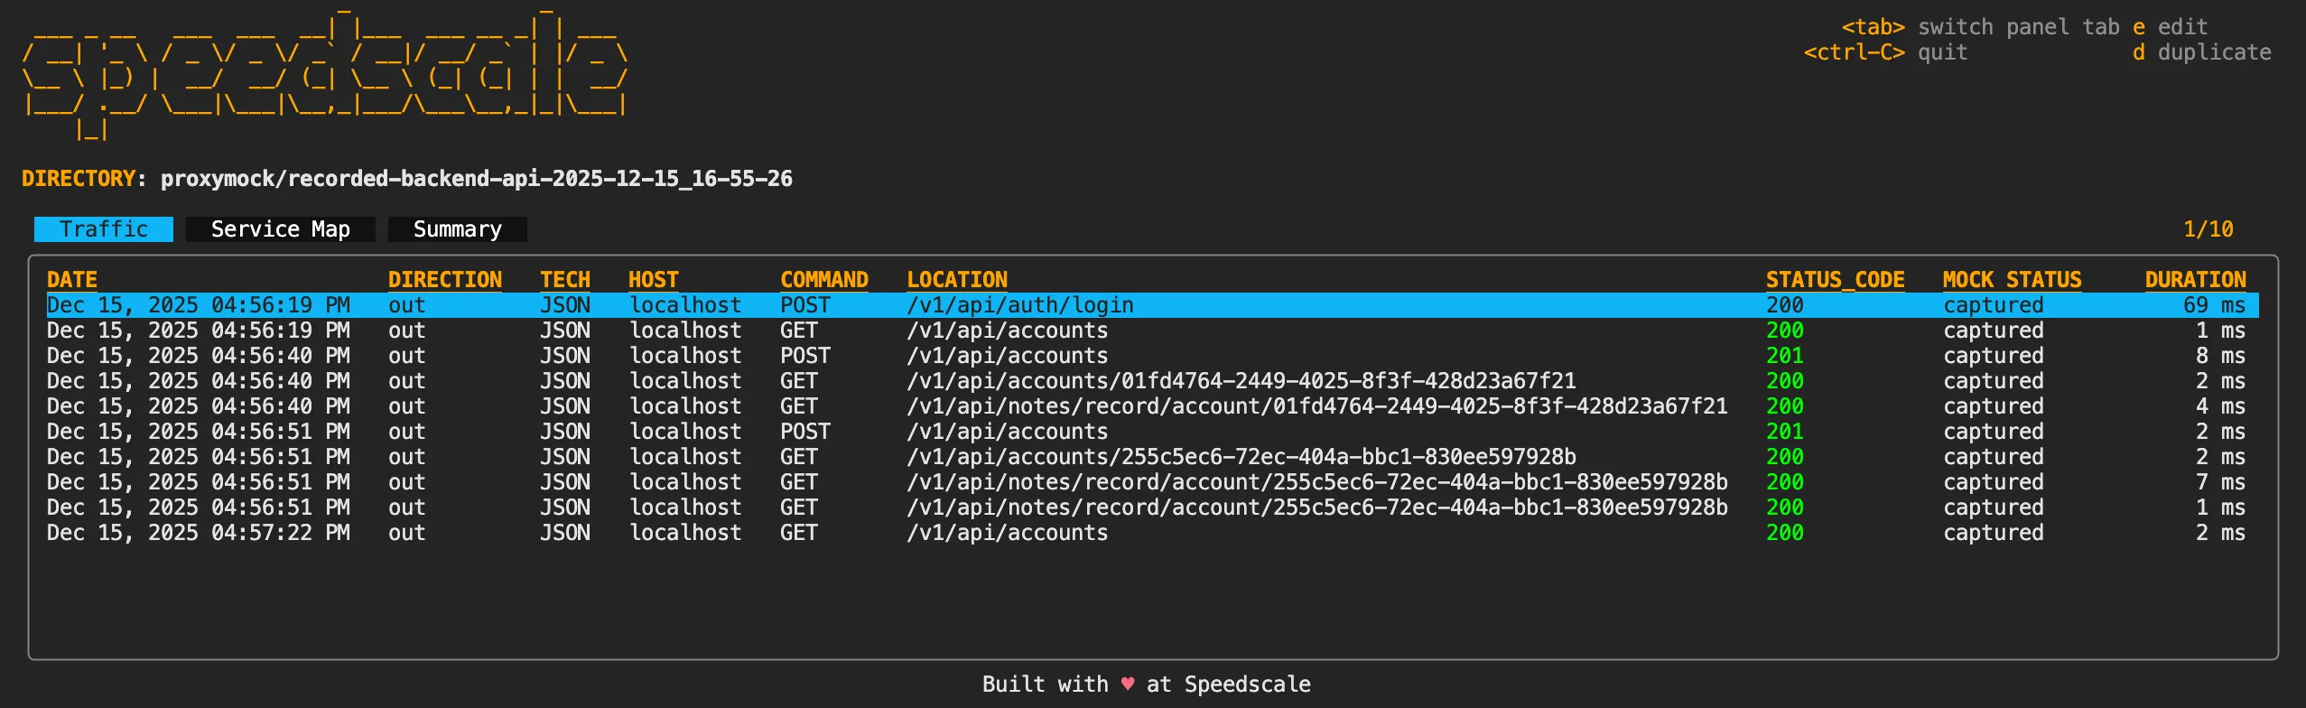Select the POST /v1/api/auth/login request row
Viewport: 2306px width, 708px height.
1020,305
